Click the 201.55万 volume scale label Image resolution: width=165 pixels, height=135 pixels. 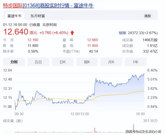[x=150, y=121]
